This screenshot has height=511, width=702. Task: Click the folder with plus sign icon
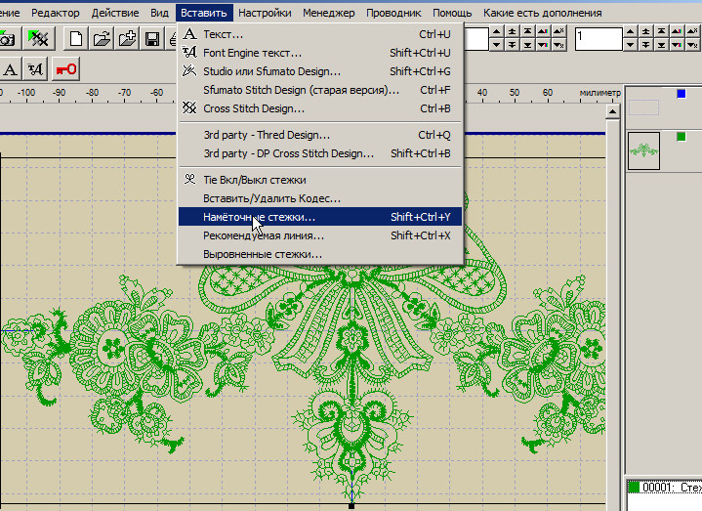coord(127,38)
